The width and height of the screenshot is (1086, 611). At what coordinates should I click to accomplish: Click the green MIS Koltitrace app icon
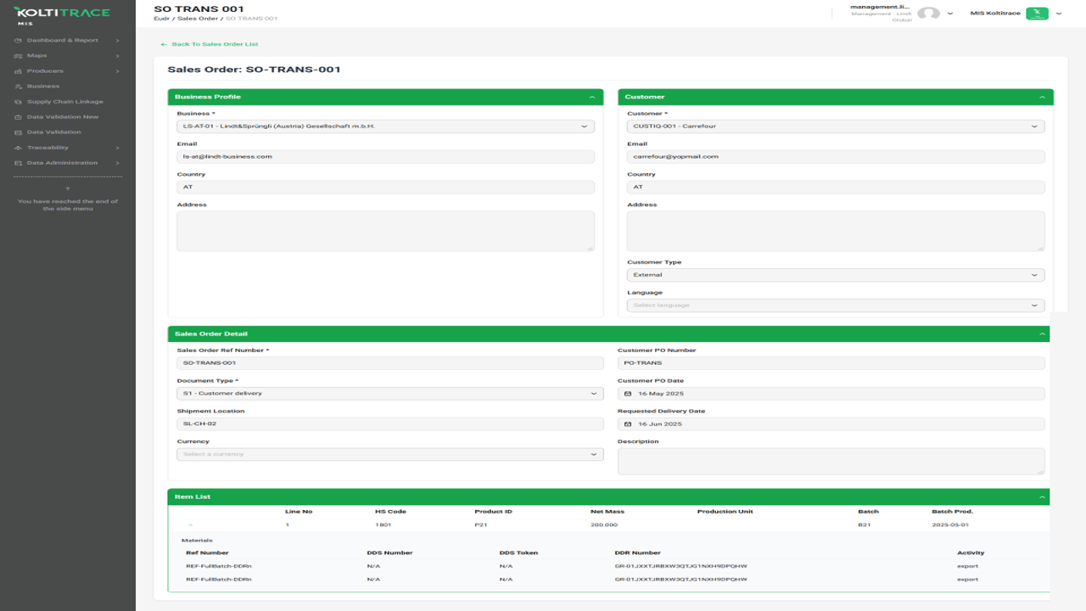pos(1037,14)
